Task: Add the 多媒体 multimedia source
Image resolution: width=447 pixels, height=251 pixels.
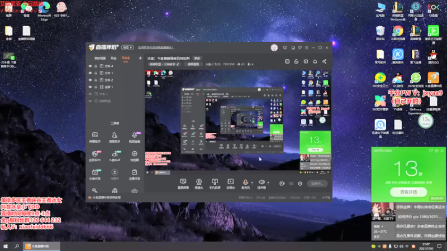Action: 230,184
